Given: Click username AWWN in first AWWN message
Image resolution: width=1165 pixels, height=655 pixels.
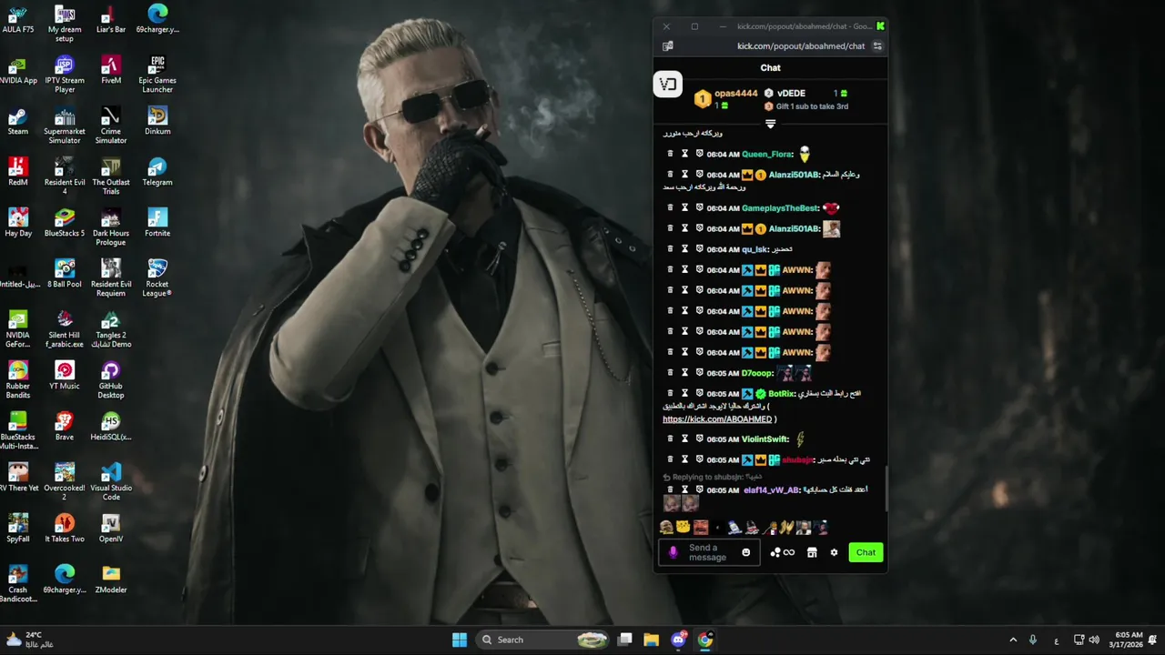Looking at the screenshot, I should (x=797, y=270).
